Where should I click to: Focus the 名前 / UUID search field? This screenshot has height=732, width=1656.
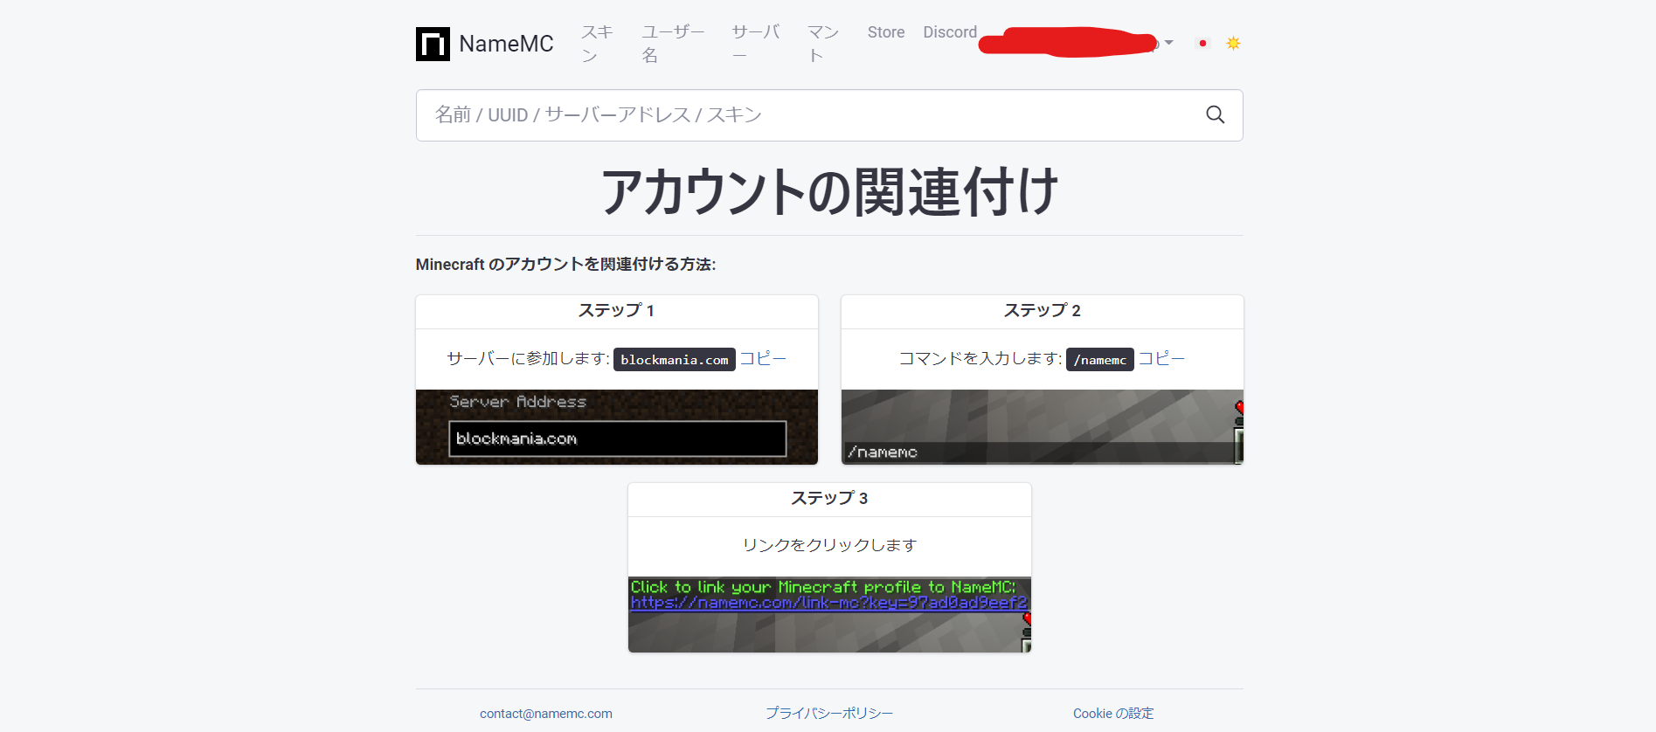pyautogui.click(x=829, y=115)
